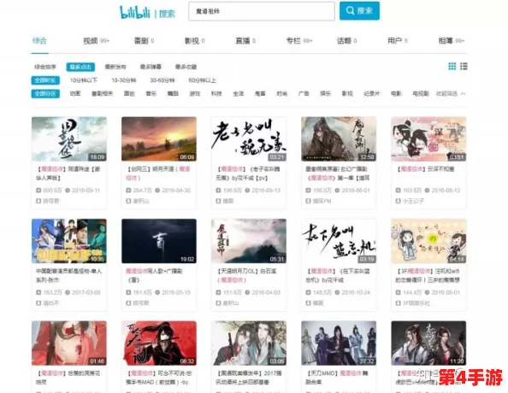Open the 影视 results tab
The image size is (508, 393).
coord(194,41)
